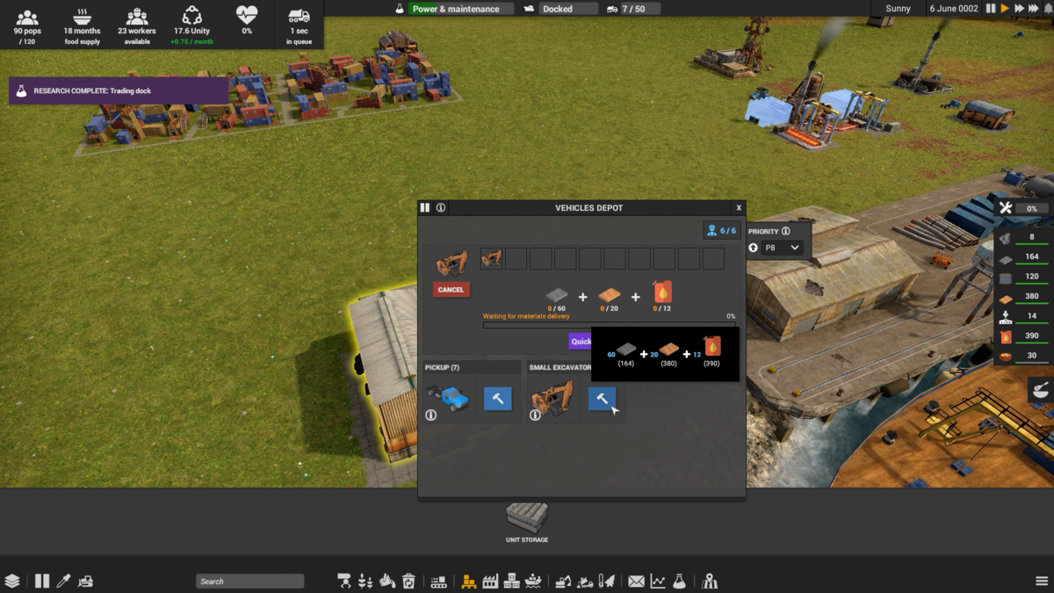
Task: Select the Unit Storage building card
Action: coord(527,522)
